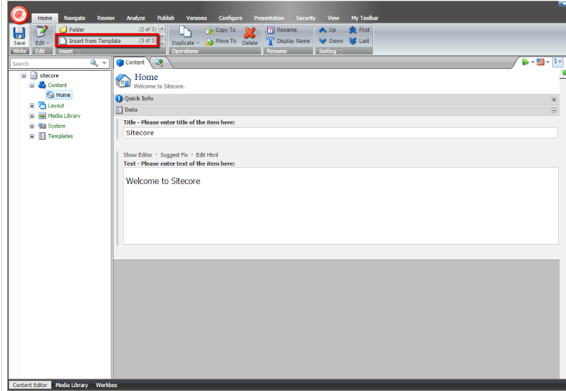Focus the Title field containing Sitecore
This screenshot has width=566, height=391.
[340, 133]
